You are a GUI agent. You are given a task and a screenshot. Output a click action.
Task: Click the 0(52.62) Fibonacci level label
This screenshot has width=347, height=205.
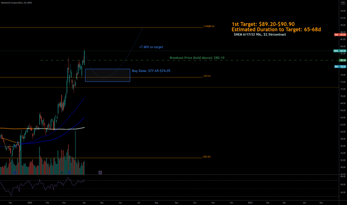click(207, 157)
